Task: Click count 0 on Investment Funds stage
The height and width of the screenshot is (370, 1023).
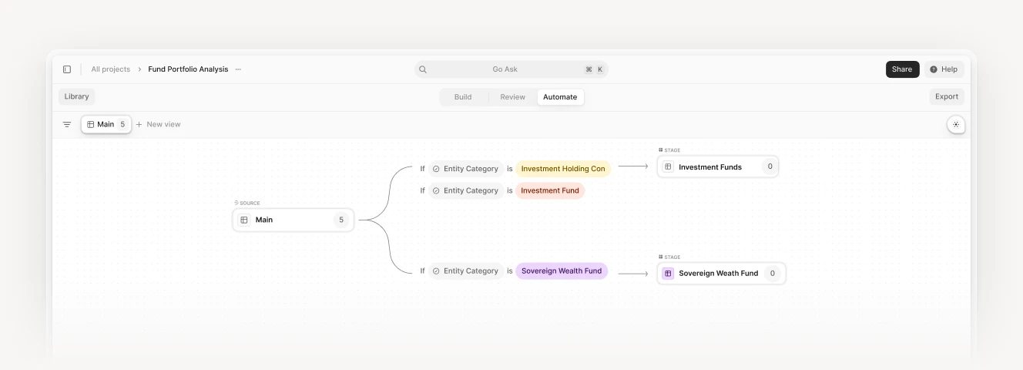Action: coord(770,166)
